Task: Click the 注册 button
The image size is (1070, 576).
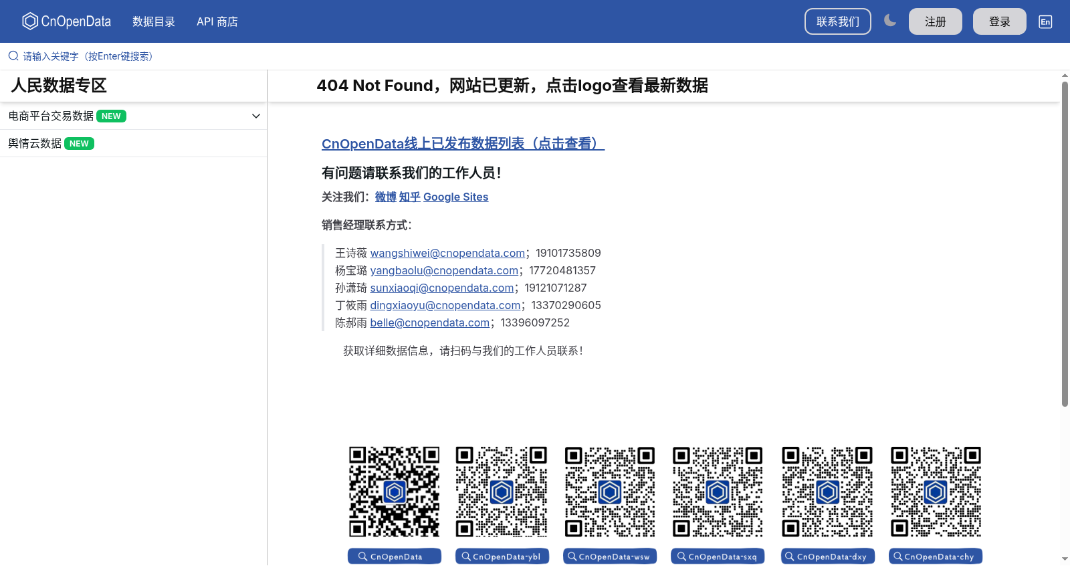Action: click(936, 21)
